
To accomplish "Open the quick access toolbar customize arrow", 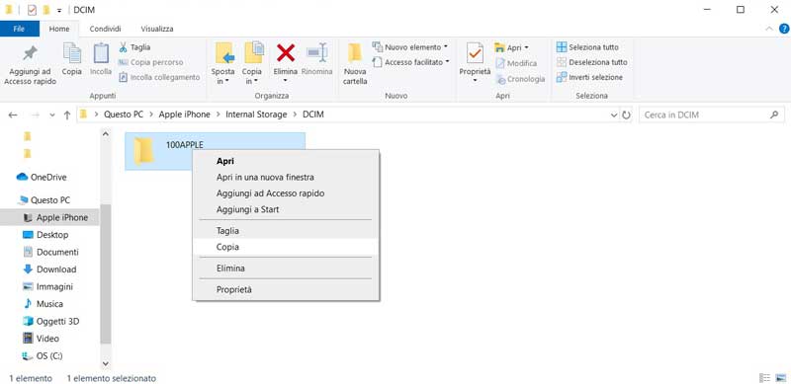I will coord(59,10).
